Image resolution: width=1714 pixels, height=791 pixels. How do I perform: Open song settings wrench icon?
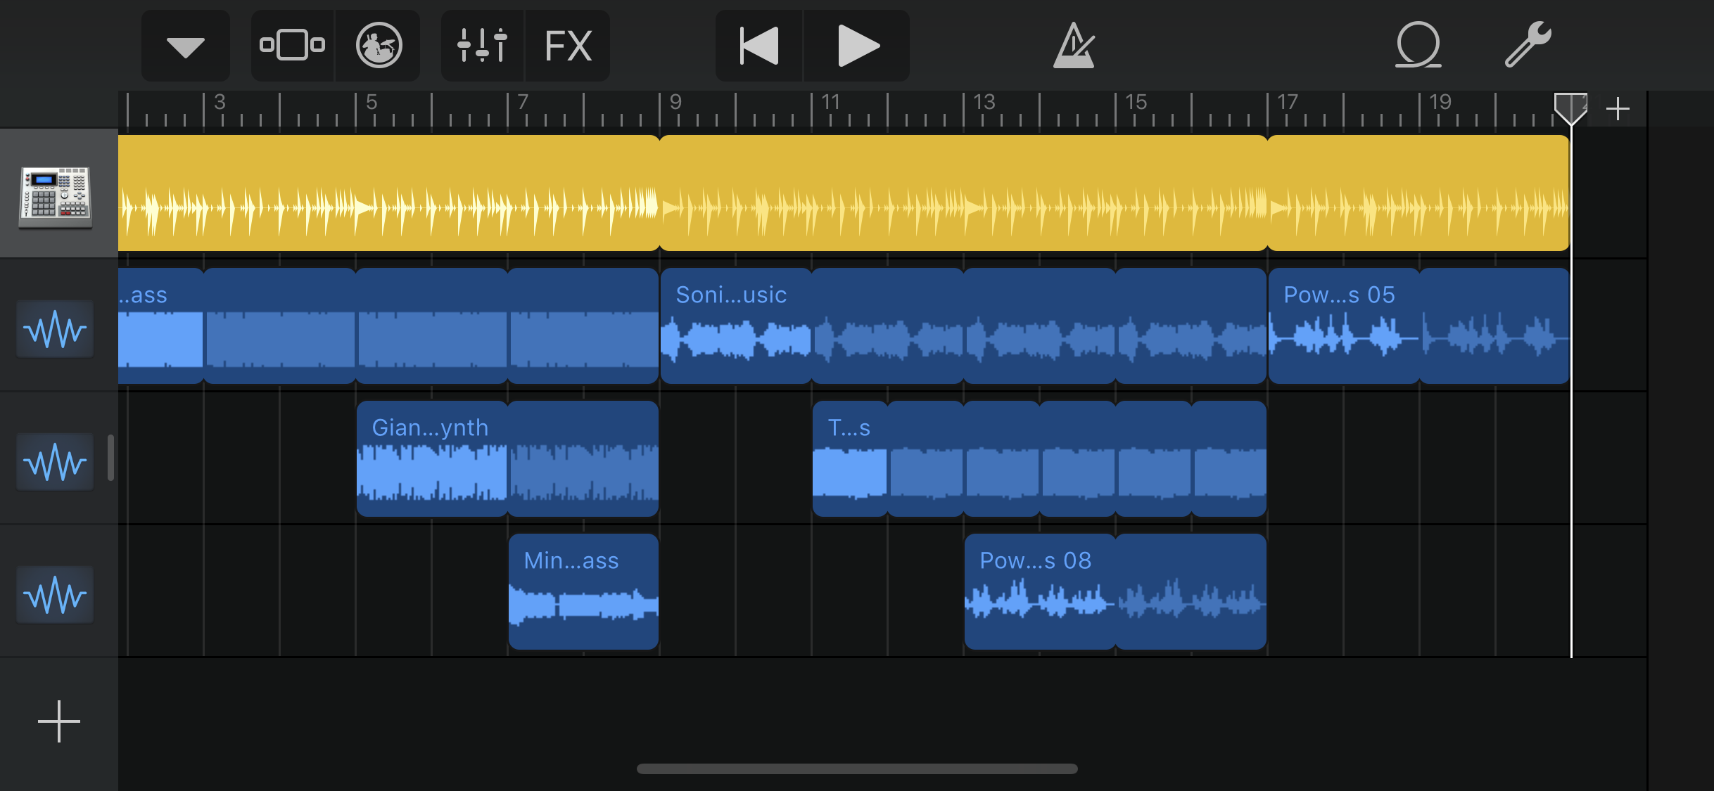point(1527,45)
